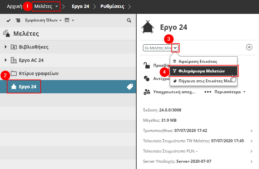Click the Μέγεθος 31.9 MB text

click(x=160, y=120)
